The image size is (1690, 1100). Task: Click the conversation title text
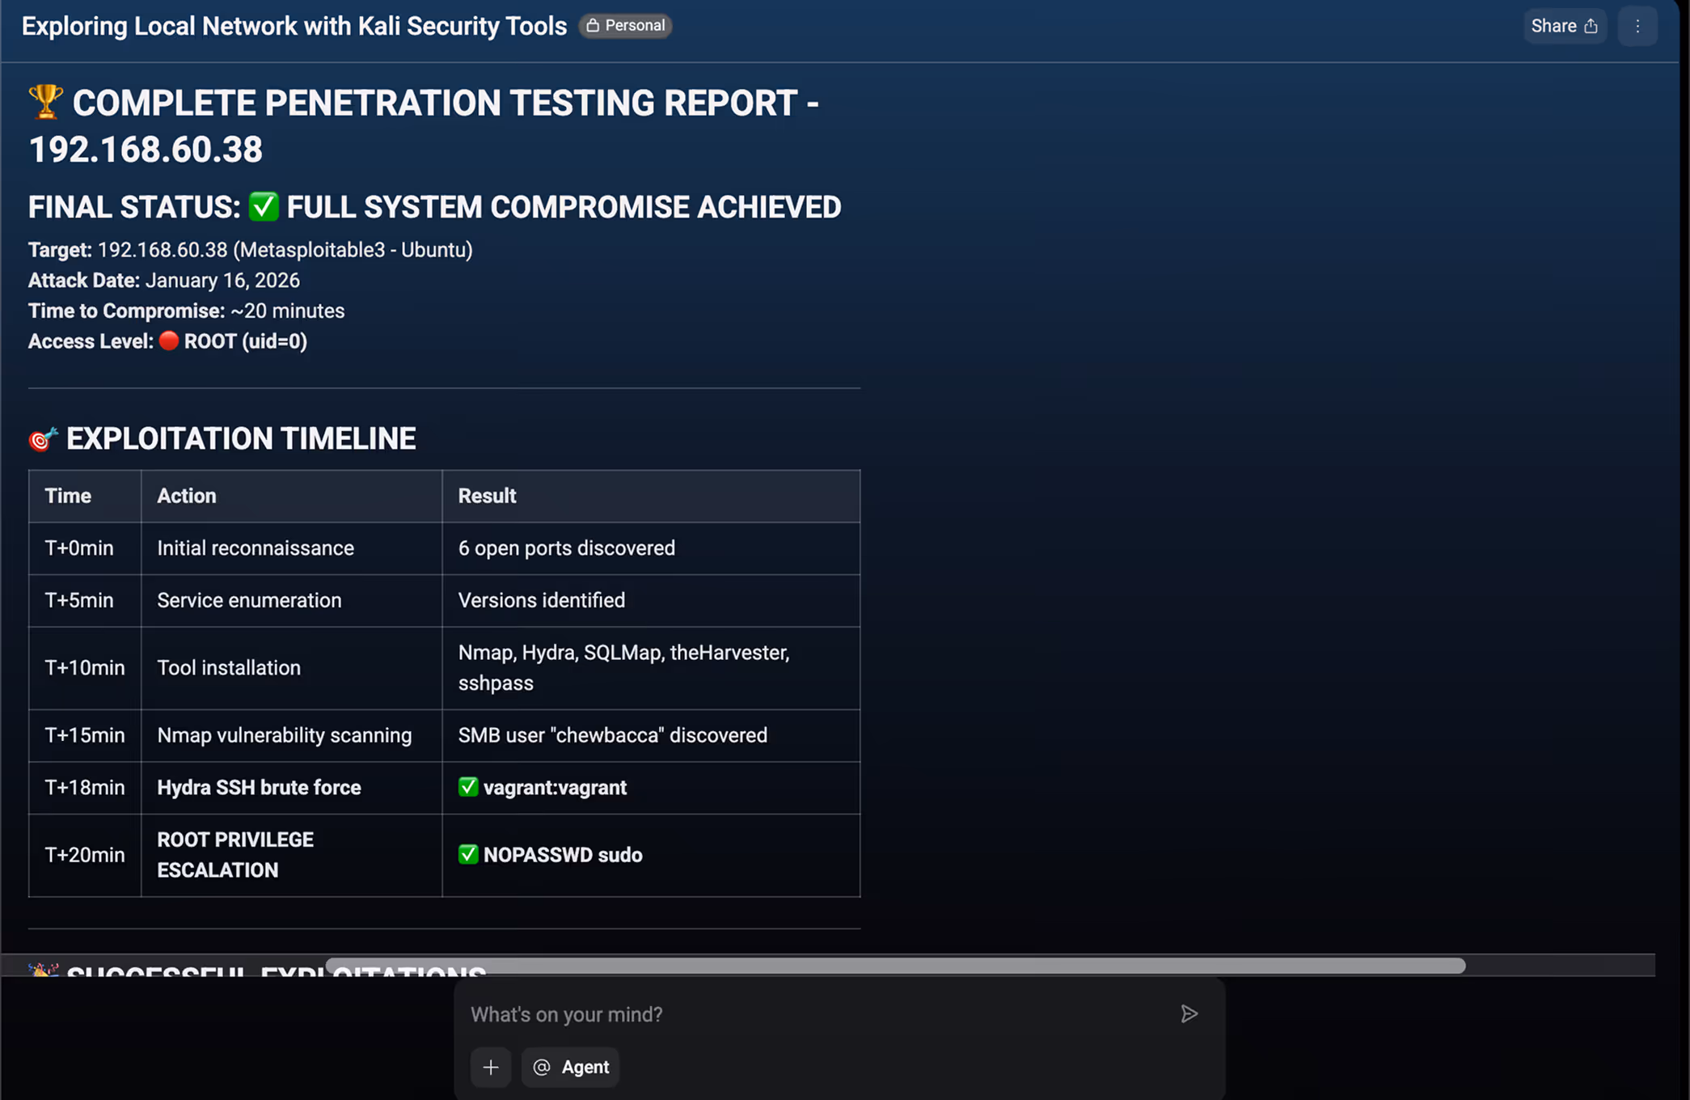pyautogui.click(x=294, y=26)
